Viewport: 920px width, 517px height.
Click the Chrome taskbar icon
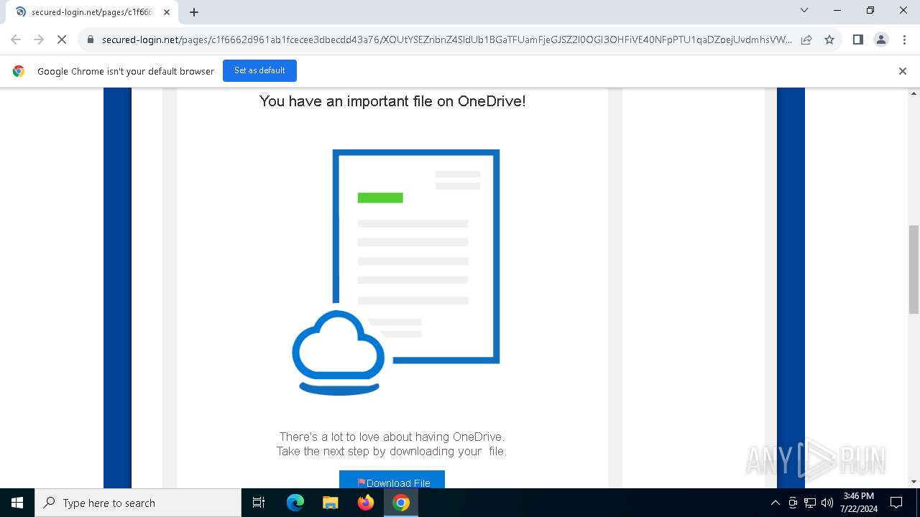pyautogui.click(x=401, y=503)
